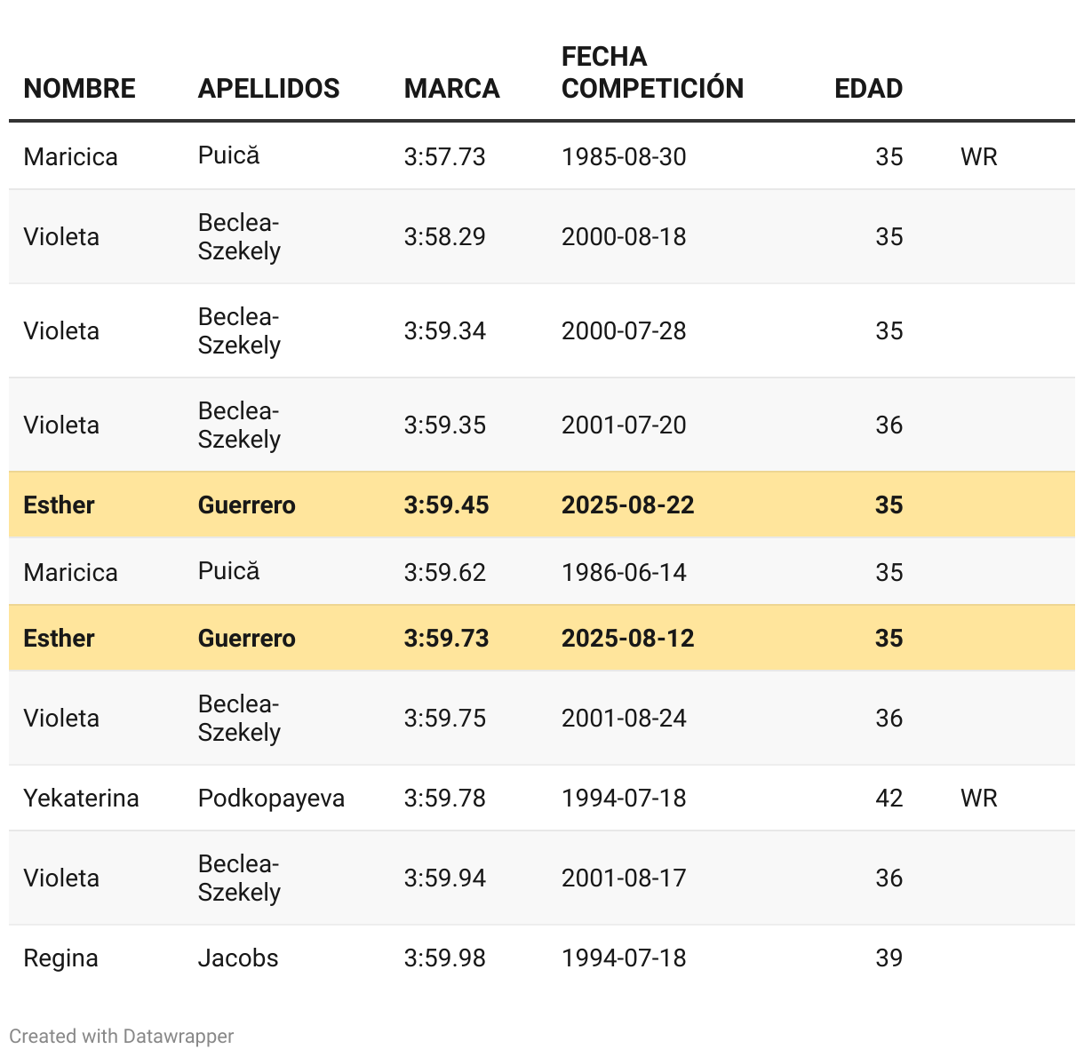
Task: Select the FECHA COMPETICIÓN column header
Action: 652,73
